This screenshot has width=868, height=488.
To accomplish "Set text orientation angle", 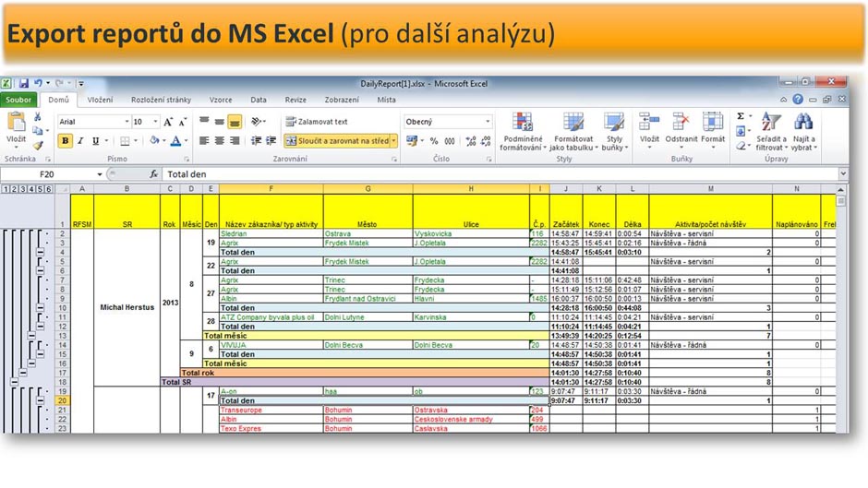I will [258, 121].
